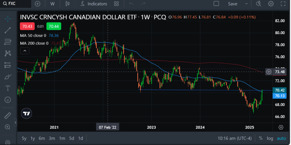Select the 6m time range
The height and width of the screenshot is (145, 291).
coord(42,138)
